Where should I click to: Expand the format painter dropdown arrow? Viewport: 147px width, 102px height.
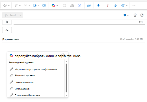127,6
